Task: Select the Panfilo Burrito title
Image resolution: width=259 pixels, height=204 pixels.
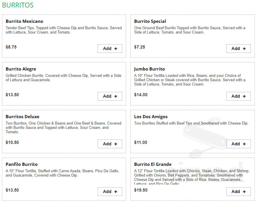Action: (22, 164)
